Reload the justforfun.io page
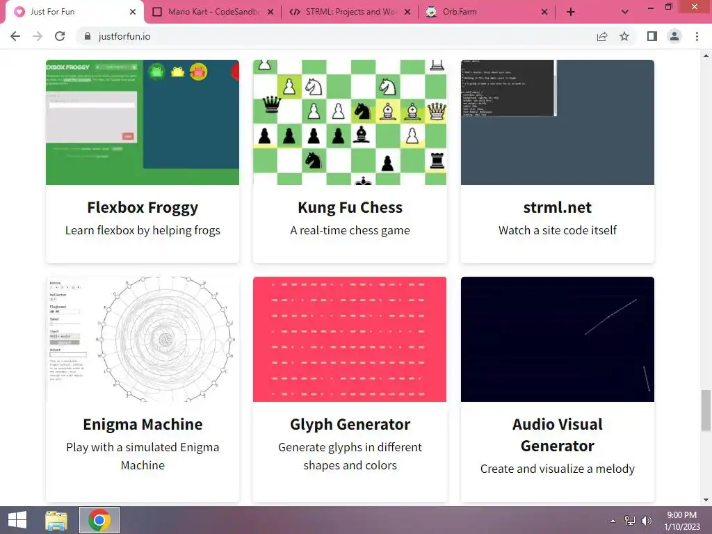 coord(60,36)
